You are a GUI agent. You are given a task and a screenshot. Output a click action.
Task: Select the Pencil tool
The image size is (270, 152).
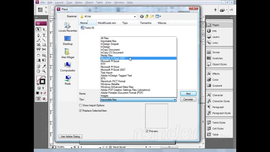click(x=38, y=41)
